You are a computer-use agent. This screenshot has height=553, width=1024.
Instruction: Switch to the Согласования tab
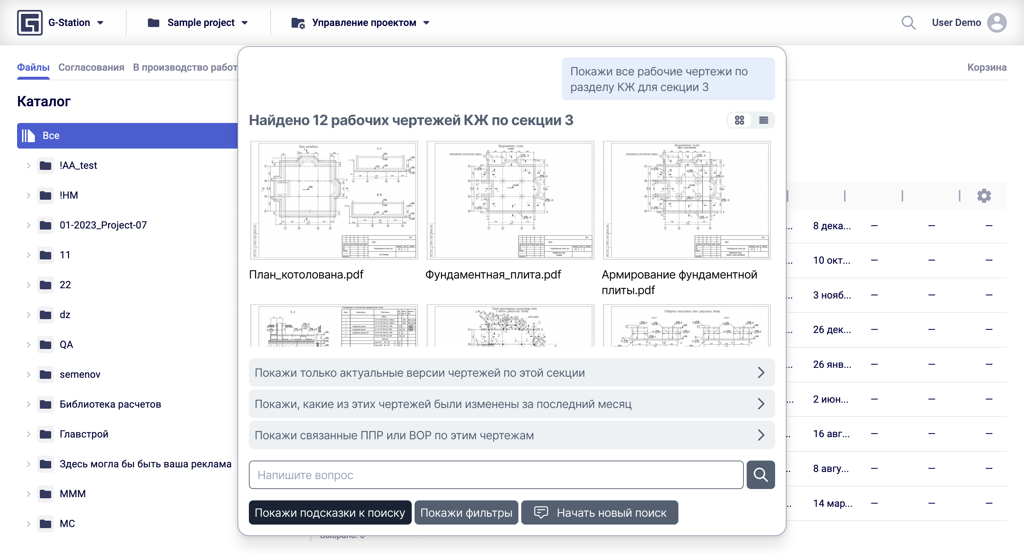point(91,68)
